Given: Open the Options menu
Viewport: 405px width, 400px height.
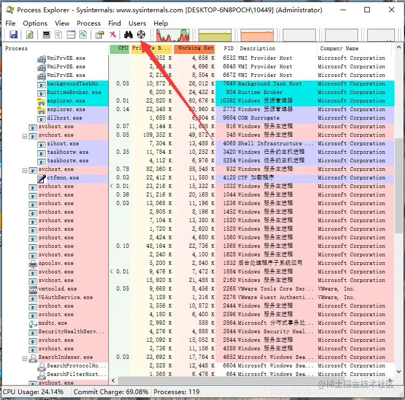Looking at the screenshot, I should [35, 23].
